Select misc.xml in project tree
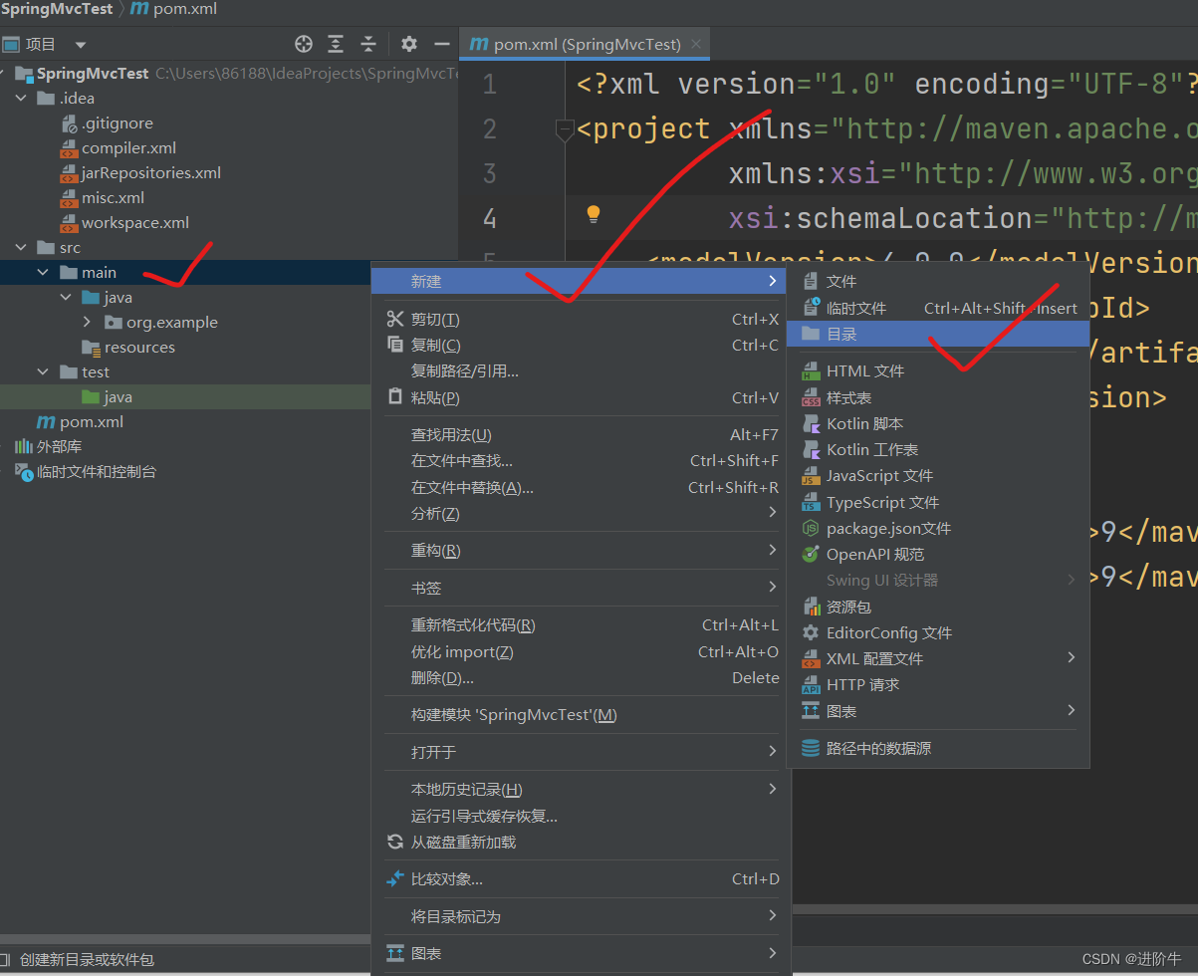This screenshot has width=1198, height=976. tap(103, 198)
